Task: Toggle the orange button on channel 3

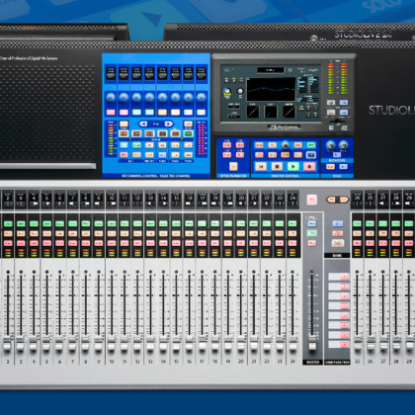Action: tap(21, 233)
